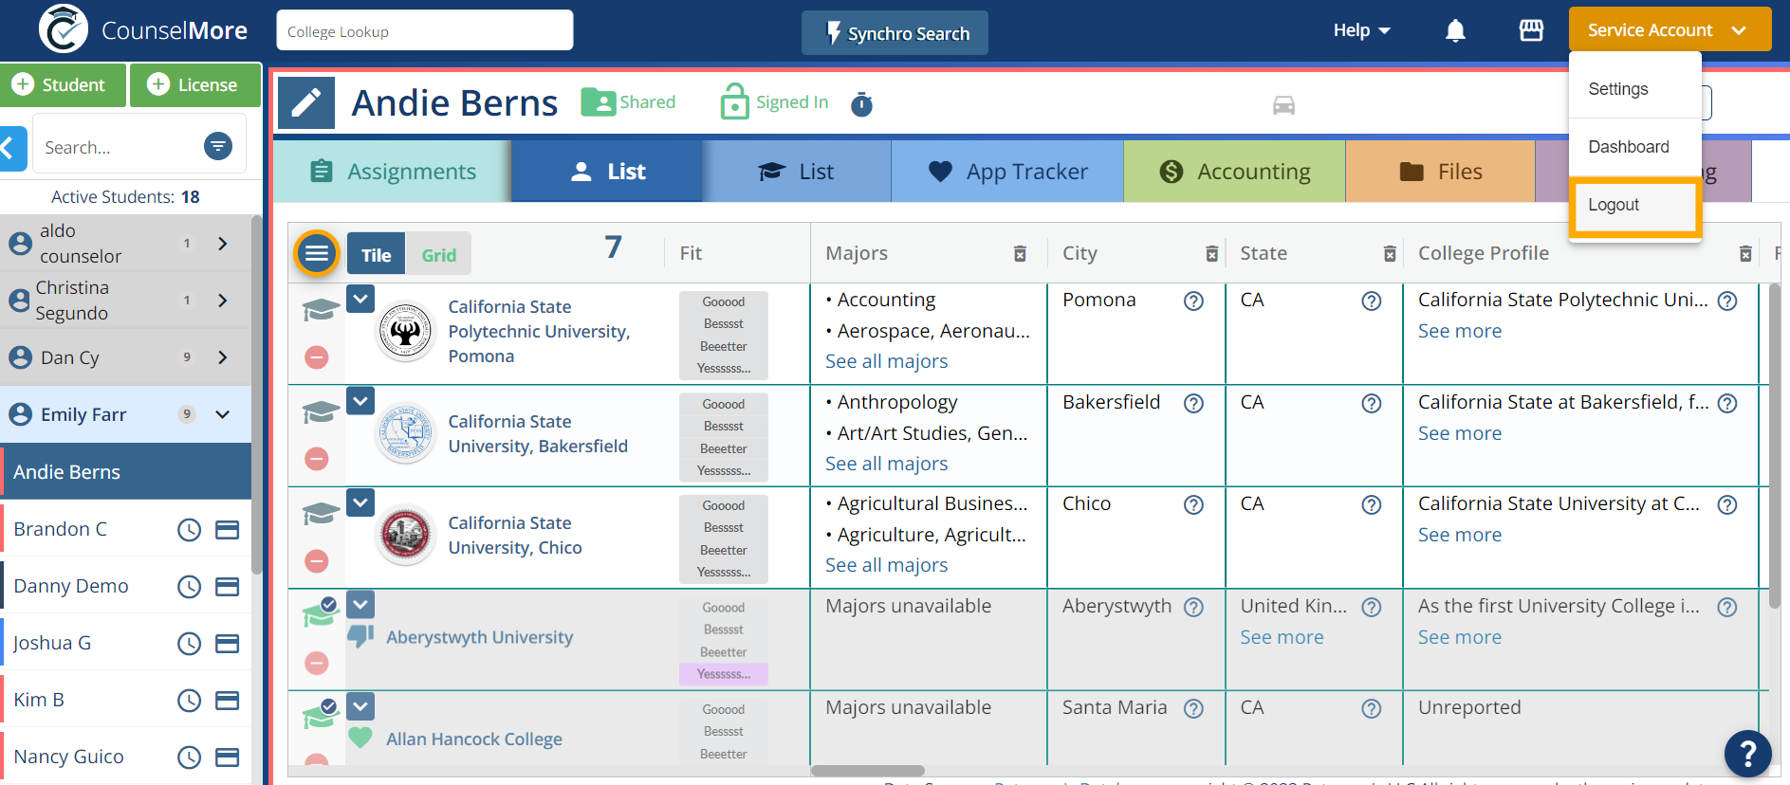Open the notifications bell
The image size is (1790, 785).
pyautogui.click(x=1455, y=31)
